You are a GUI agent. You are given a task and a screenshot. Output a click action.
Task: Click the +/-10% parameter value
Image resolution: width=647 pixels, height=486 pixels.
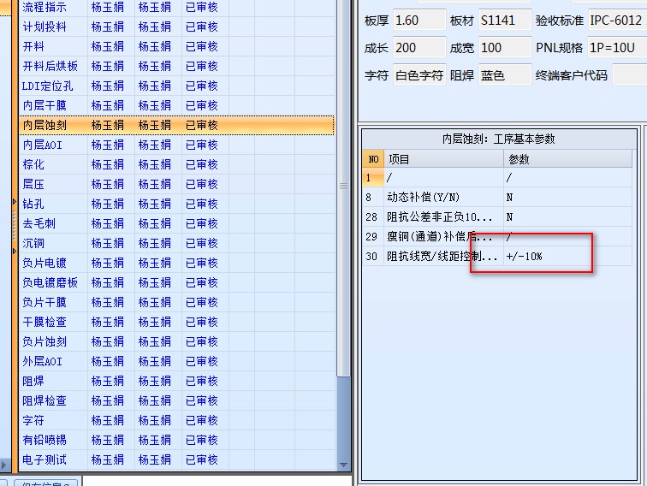pyautogui.click(x=524, y=256)
